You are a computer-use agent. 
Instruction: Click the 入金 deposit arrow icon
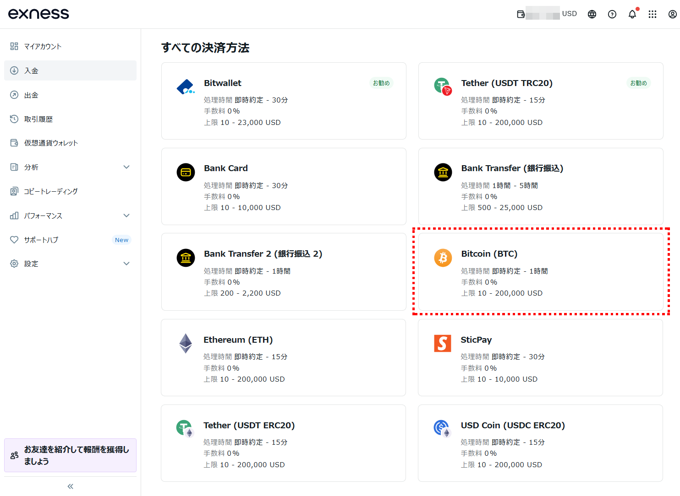[x=14, y=70]
